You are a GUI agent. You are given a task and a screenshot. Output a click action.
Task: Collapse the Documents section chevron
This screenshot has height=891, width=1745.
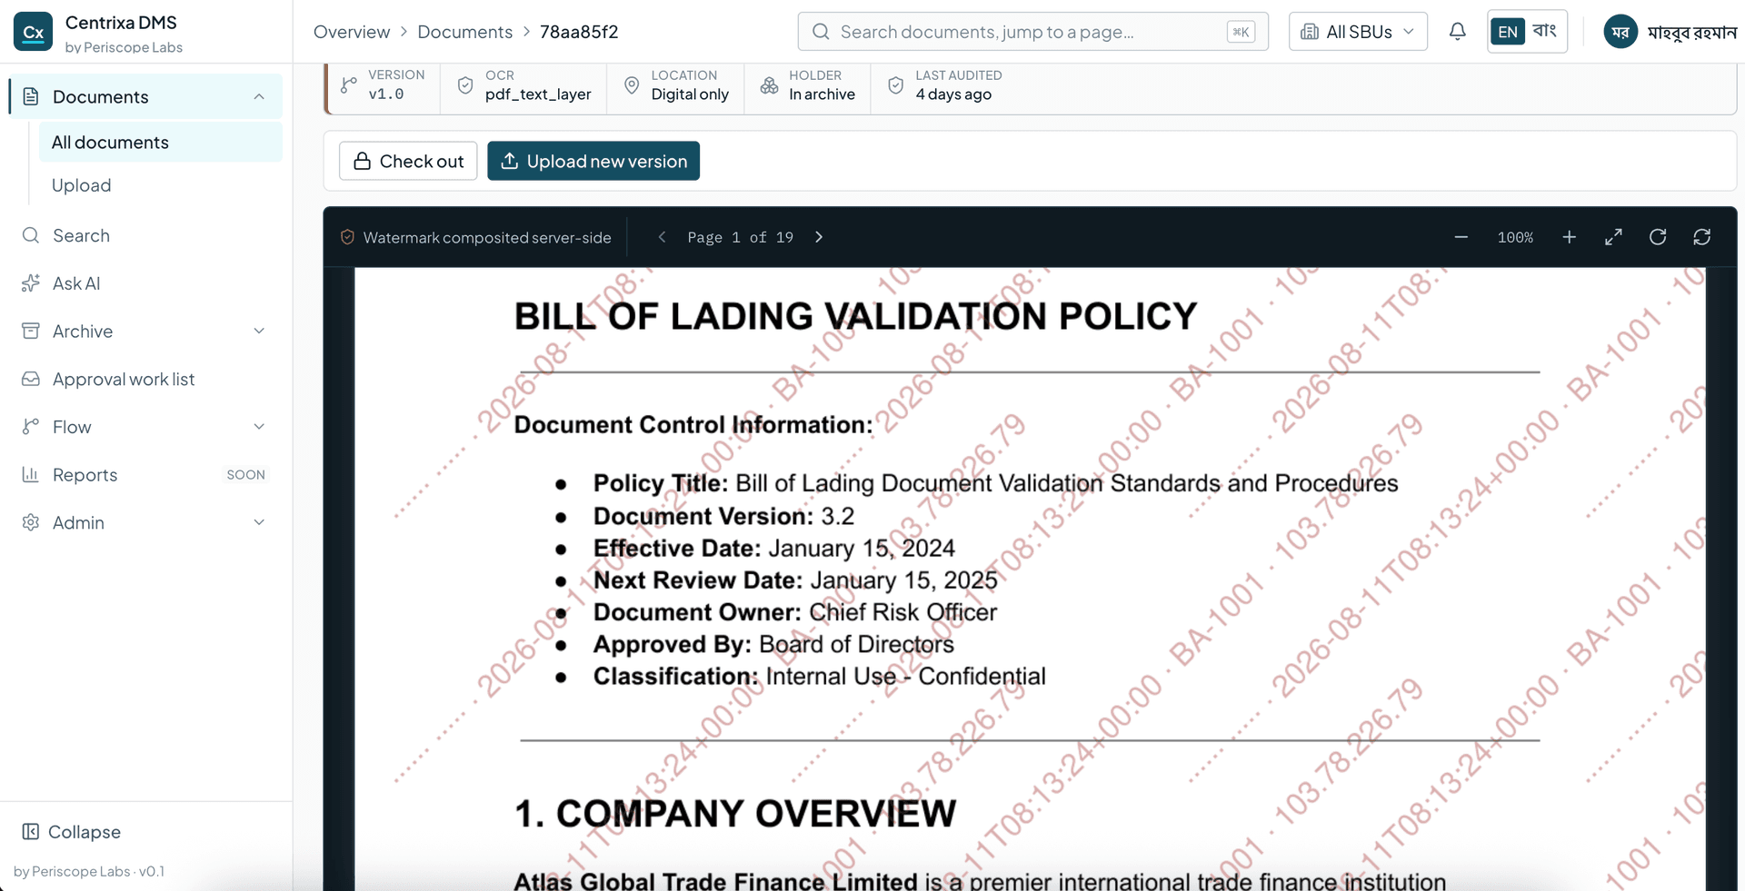[259, 96]
